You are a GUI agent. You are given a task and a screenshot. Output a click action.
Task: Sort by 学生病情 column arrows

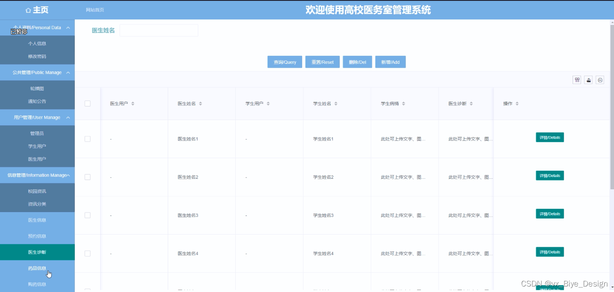point(404,104)
